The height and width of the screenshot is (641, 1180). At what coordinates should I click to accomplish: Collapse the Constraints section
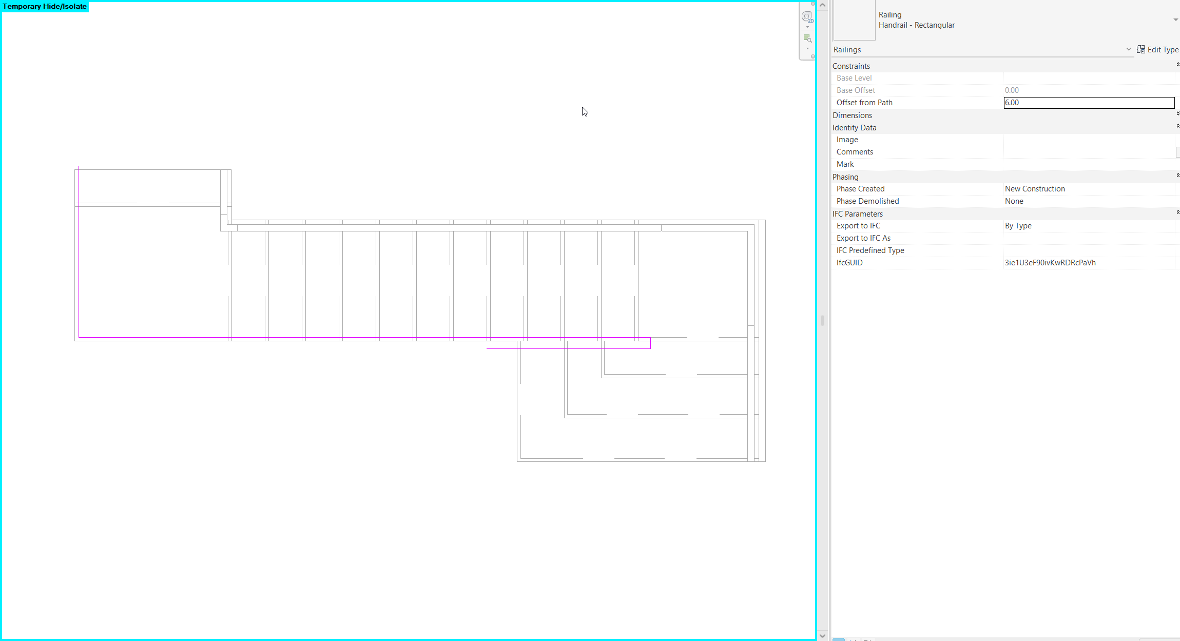tap(1177, 64)
